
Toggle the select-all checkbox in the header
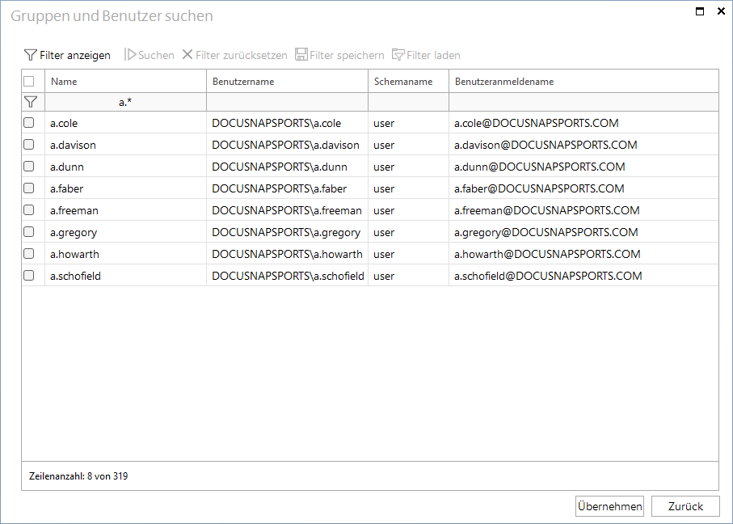tap(29, 82)
